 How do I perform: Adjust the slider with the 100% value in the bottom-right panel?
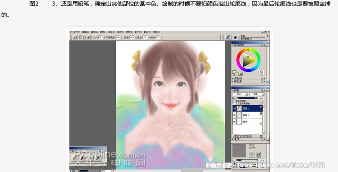247,160
